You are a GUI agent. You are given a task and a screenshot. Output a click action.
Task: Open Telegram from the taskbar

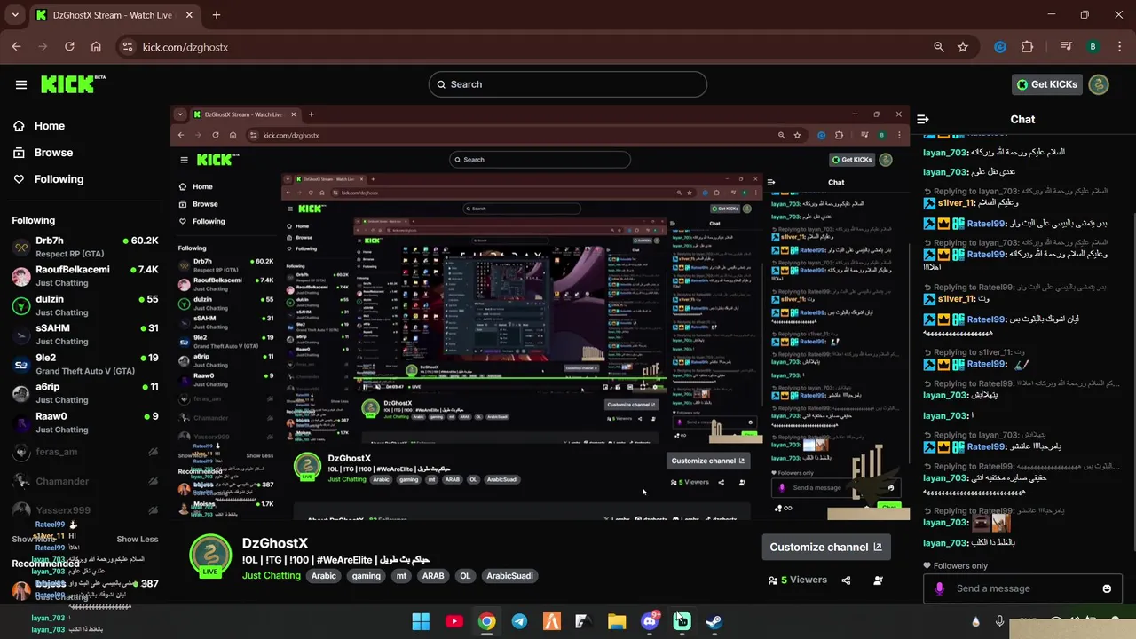[519, 621]
